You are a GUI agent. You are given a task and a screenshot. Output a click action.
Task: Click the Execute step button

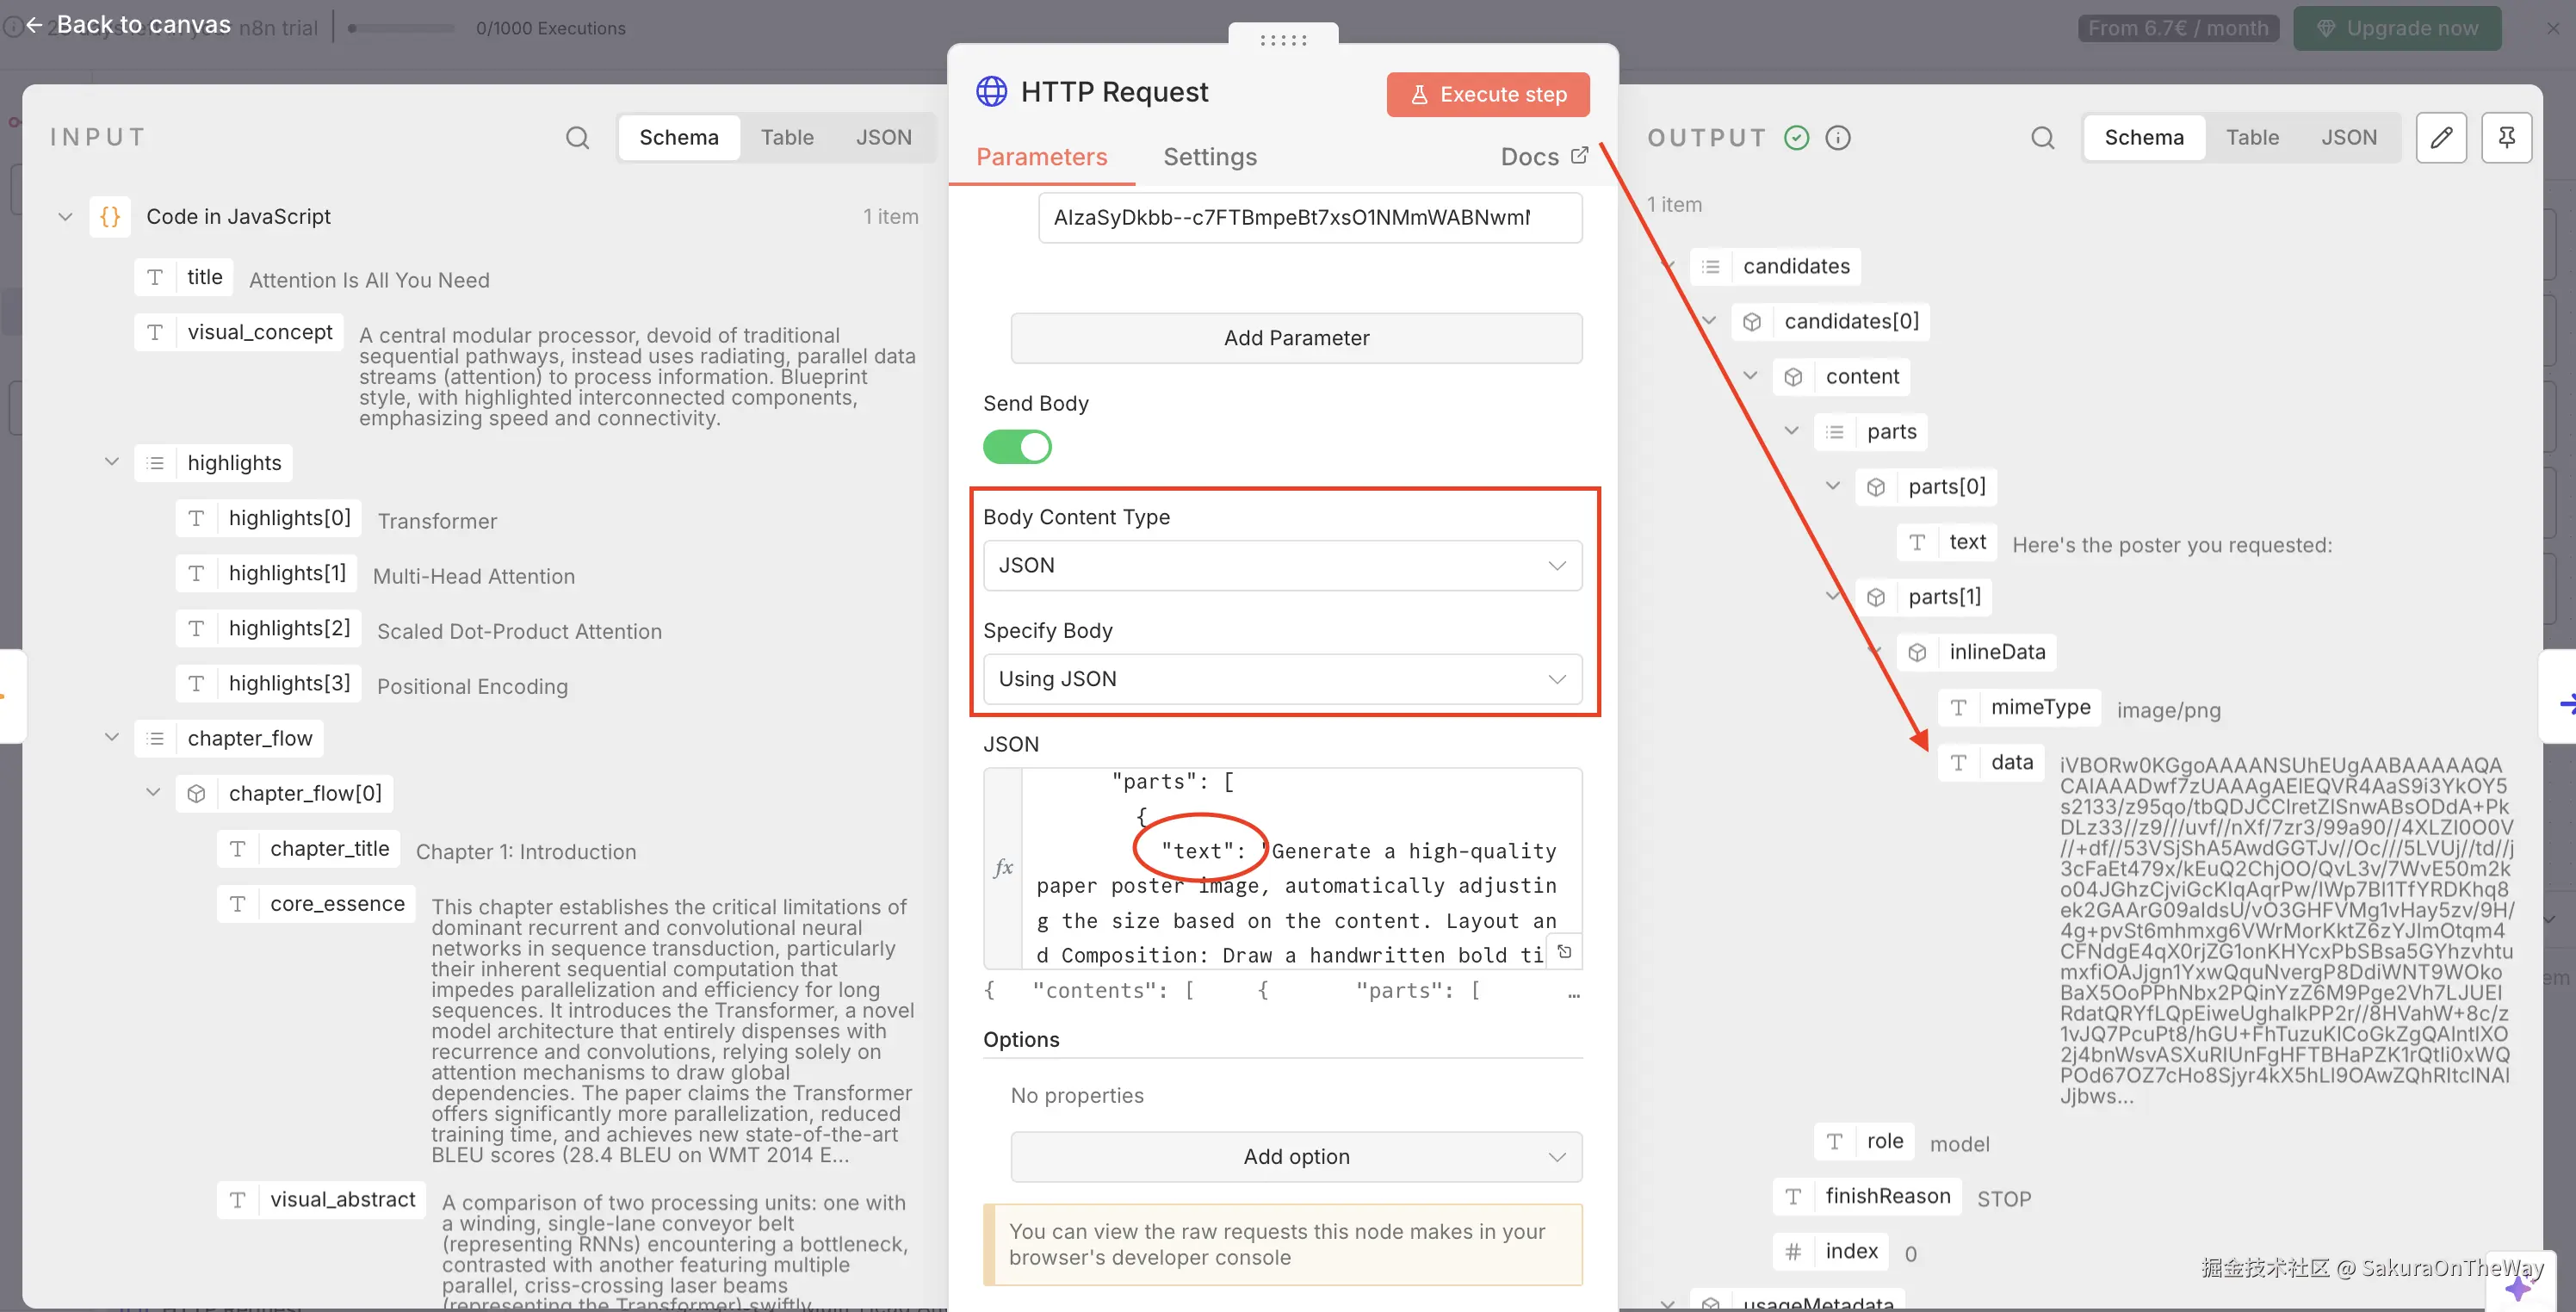point(1487,94)
